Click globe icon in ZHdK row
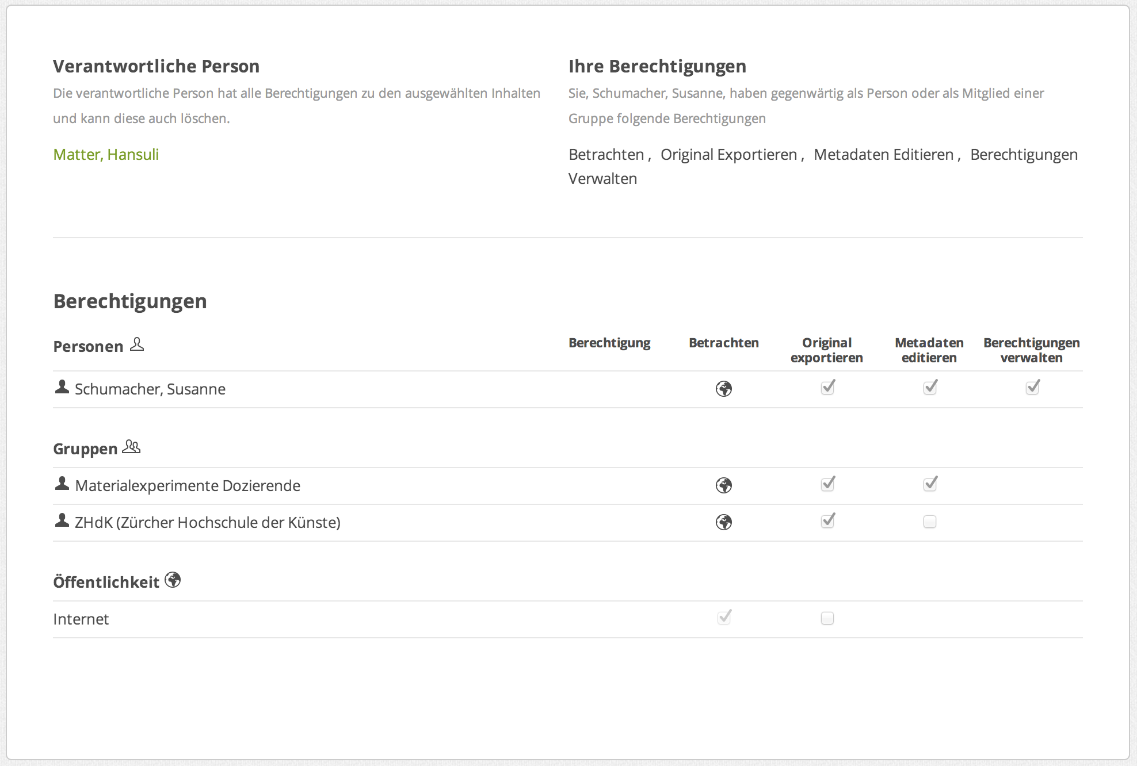This screenshot has height=766, width=1137. (x=723, y=522)
